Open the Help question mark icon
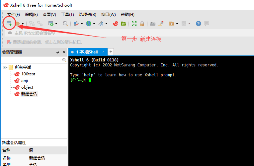Screen dimensions: 254x166 click(x=198, y=24)
